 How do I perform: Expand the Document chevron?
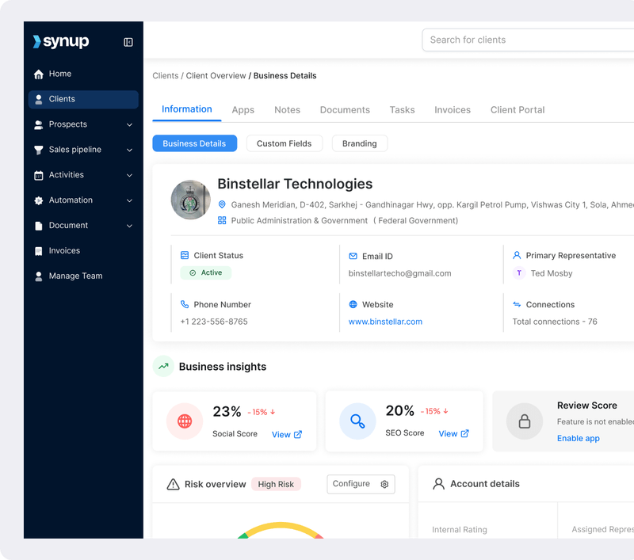tap(129, 226)
